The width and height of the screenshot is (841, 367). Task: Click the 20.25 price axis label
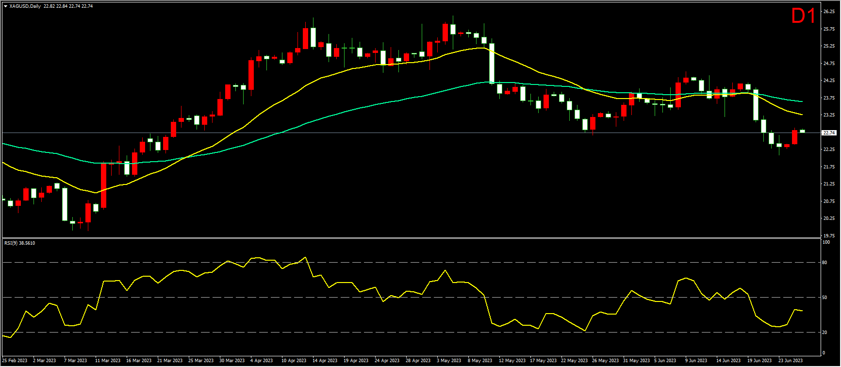[x=829, y=218]
